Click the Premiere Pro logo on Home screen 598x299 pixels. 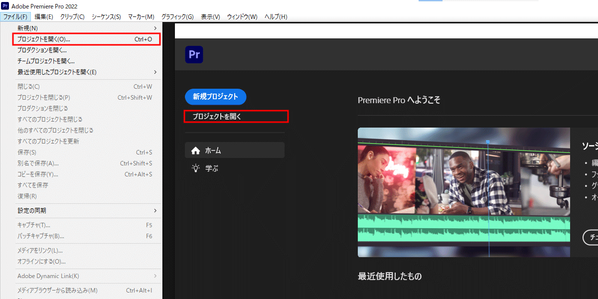(194, 54)
